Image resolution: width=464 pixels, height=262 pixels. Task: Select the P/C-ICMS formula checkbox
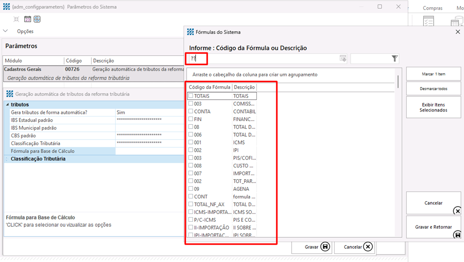(191, 220)
